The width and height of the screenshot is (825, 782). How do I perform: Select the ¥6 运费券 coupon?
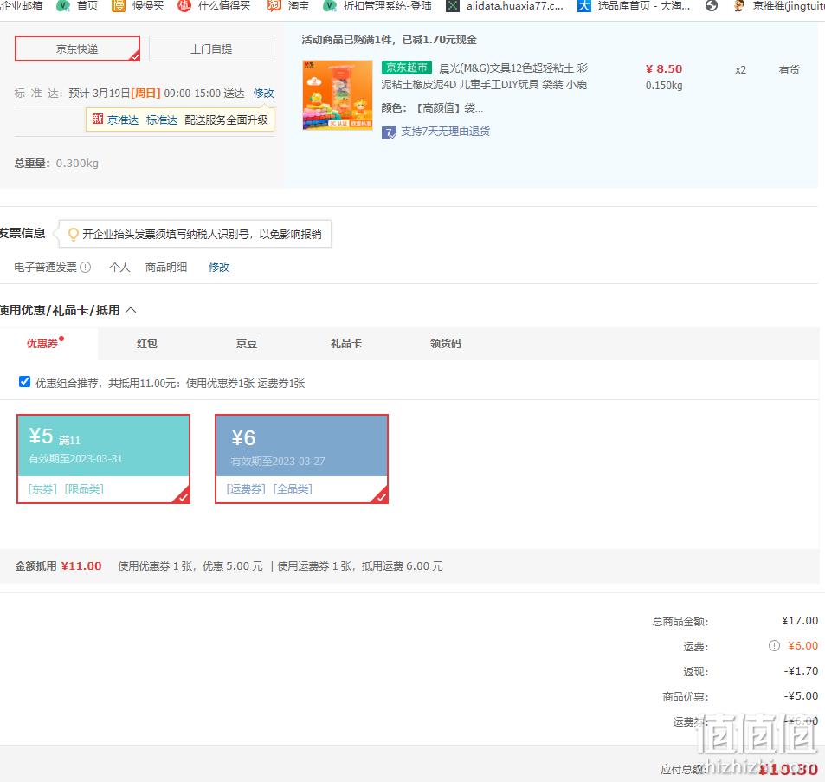point(301,459)
